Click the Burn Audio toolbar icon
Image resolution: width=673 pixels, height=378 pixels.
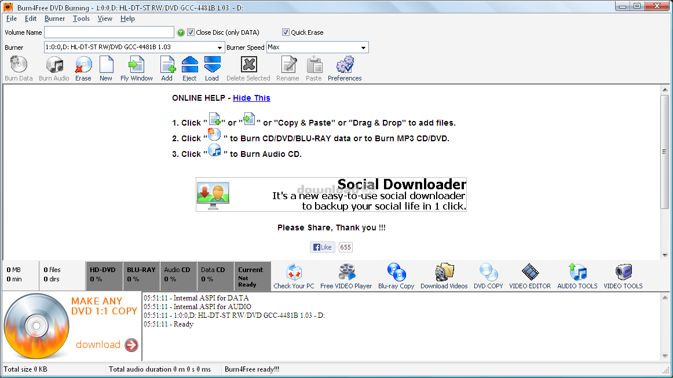click(54, 65)
